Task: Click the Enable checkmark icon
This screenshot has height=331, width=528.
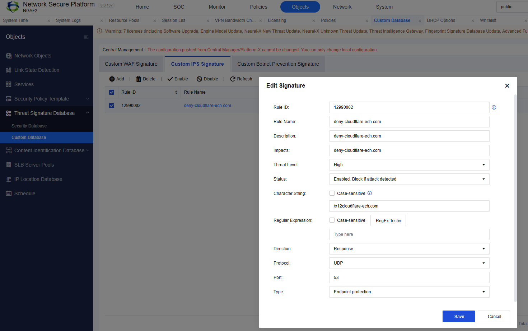Action: point(170,79)
